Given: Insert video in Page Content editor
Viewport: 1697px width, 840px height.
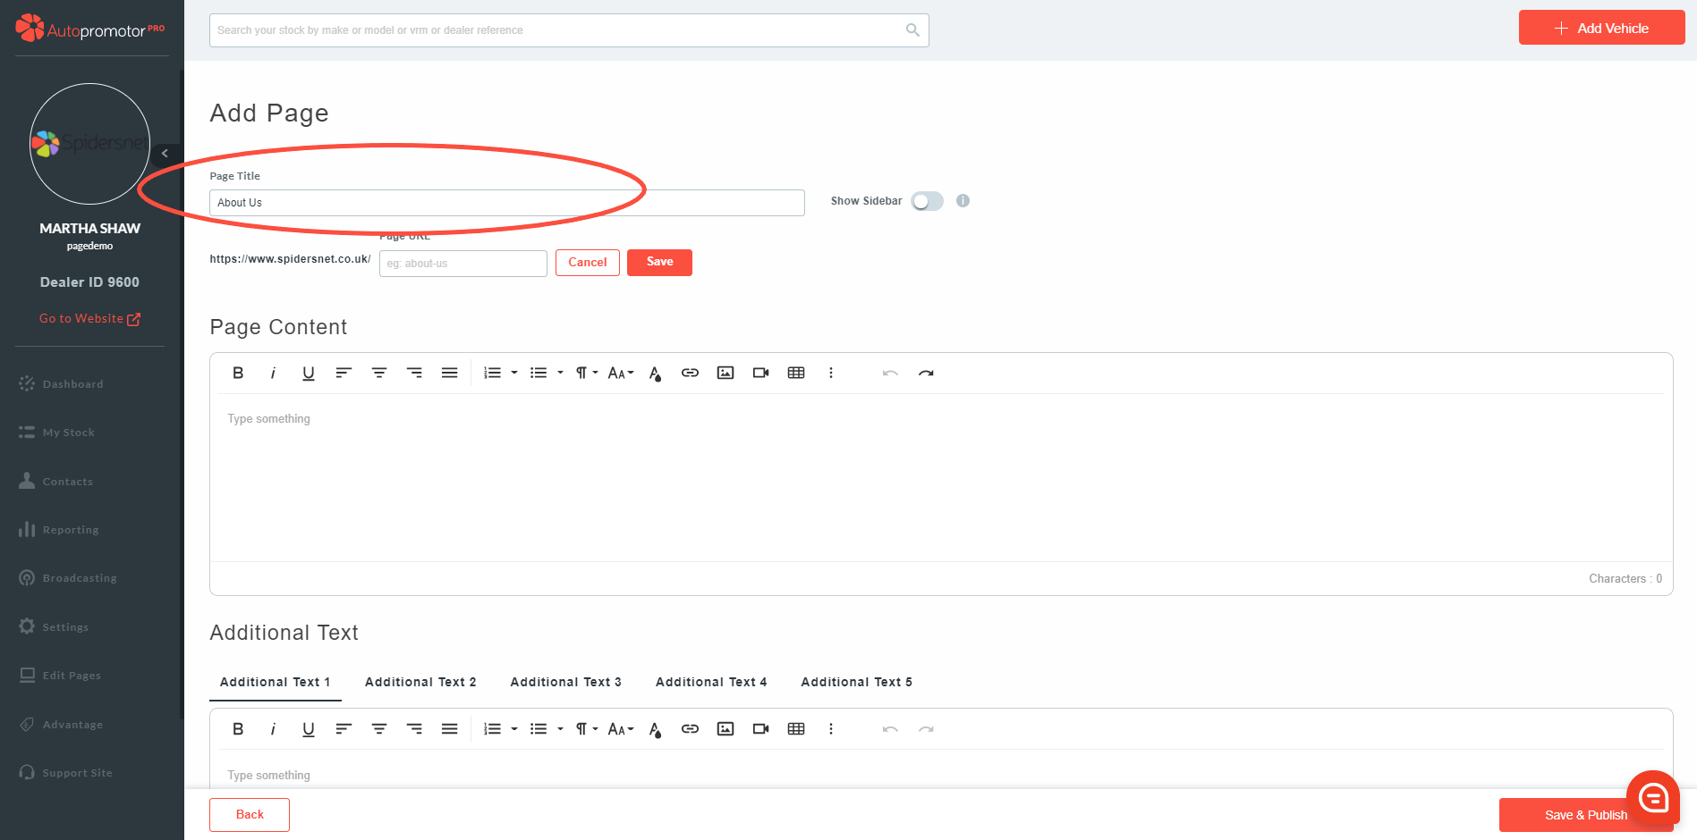Looking at the screenshot, I should (x=760, y=373).
